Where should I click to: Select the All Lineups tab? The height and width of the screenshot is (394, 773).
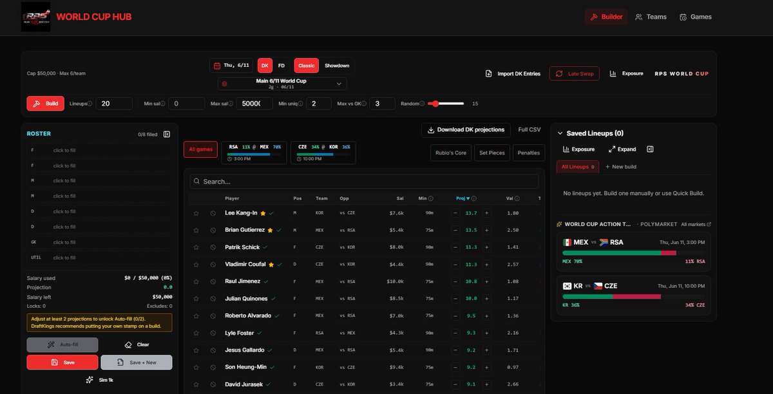pyautogui.click(x=578, y=167)
